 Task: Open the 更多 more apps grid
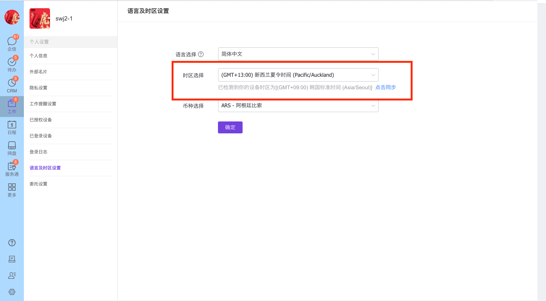[12, 189]
